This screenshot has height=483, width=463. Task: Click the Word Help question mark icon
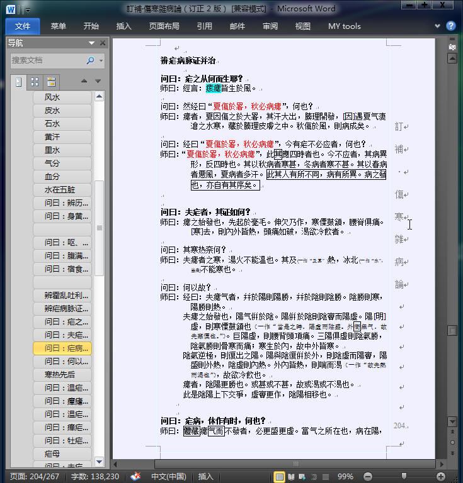(451, 26)
